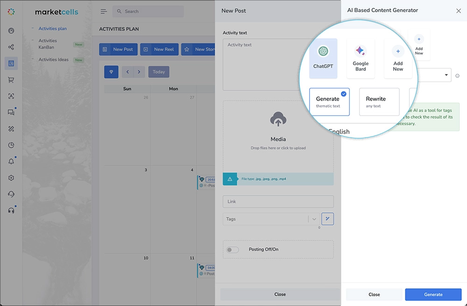467x306 pixels.
Task: Click into the Link input field
Action: pos(278,202)
